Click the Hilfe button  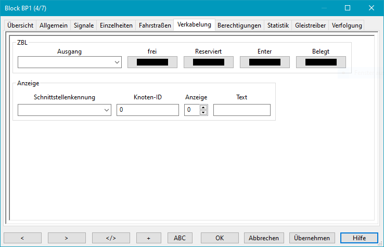pyautogui.click(x=359, y=238)
